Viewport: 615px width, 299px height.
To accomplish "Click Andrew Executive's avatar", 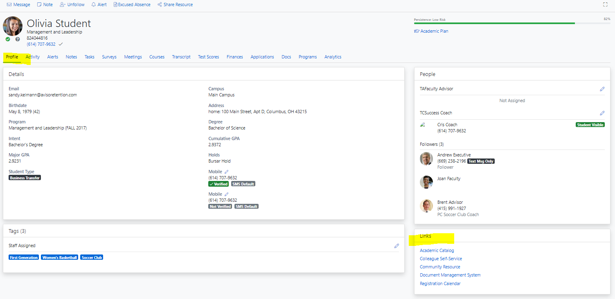I will (x=426, y=159).
